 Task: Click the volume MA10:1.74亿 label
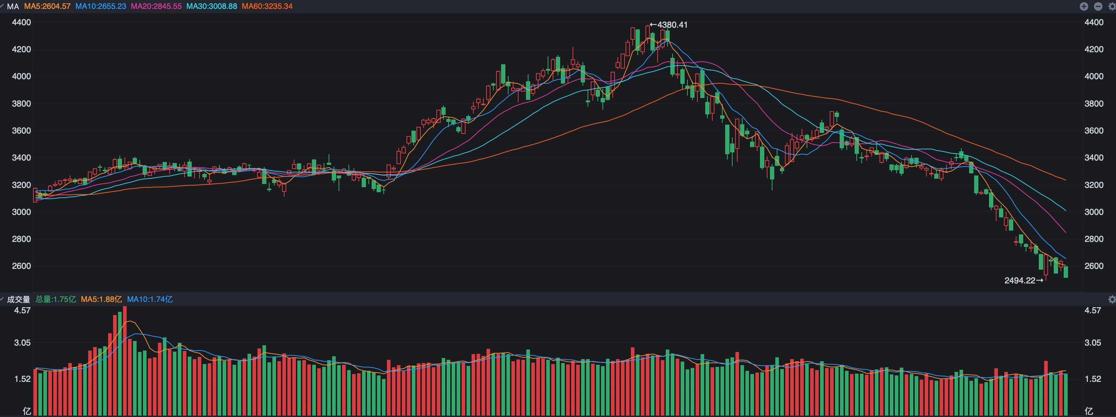coord(150,299)
